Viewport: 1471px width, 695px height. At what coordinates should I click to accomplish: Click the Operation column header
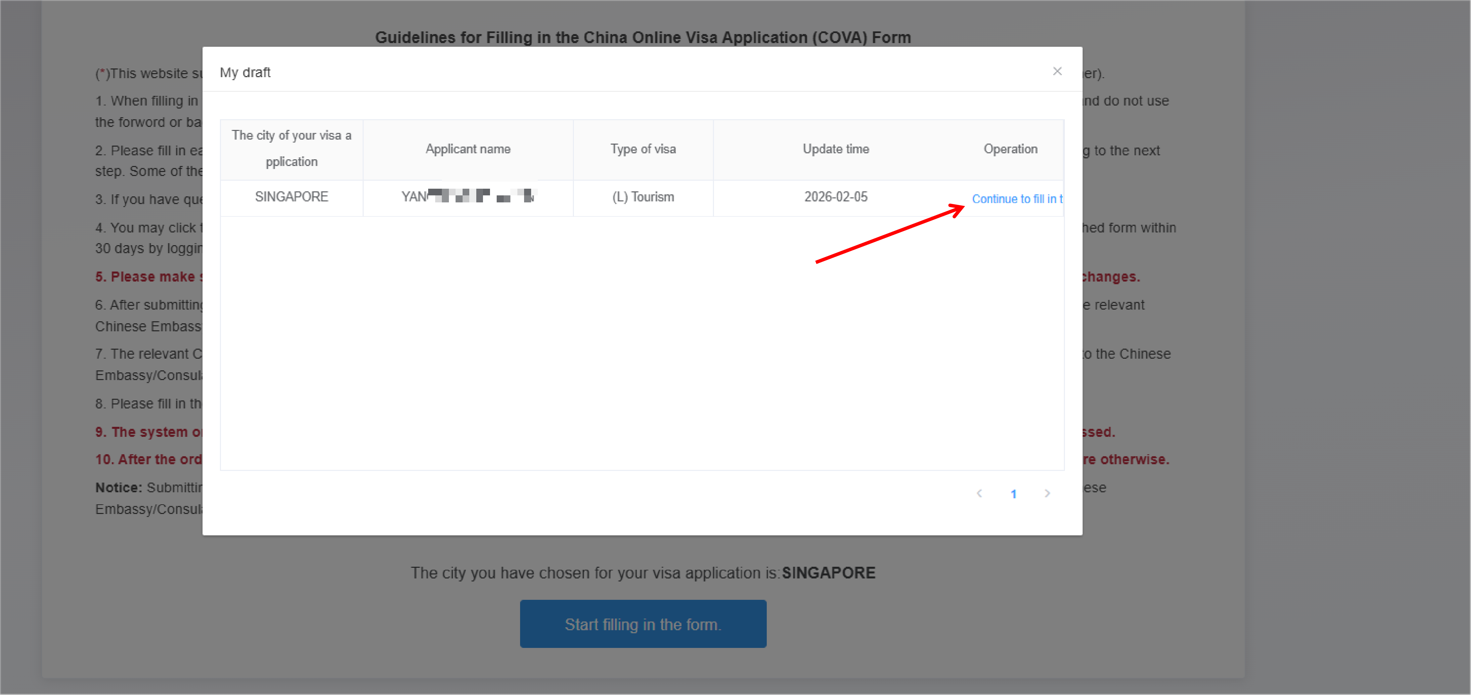click(x=1010, y=149)
